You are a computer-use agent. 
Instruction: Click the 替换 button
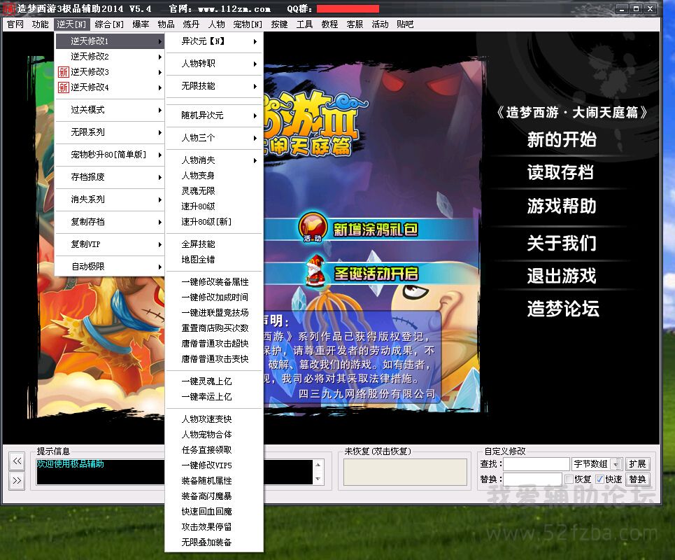pos(637,479)
